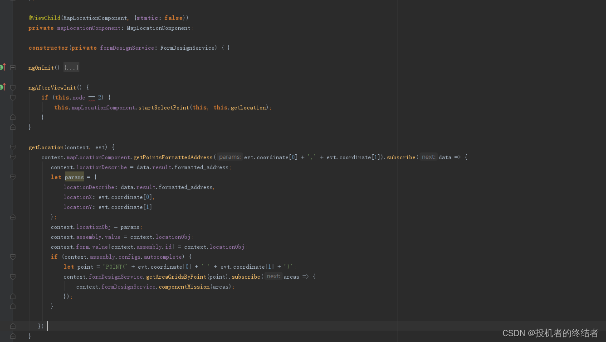Viewport: 606px width, 342px height.
Task: Collapse the if (this.mode == 2) block
Action: [x=13, y=97]
